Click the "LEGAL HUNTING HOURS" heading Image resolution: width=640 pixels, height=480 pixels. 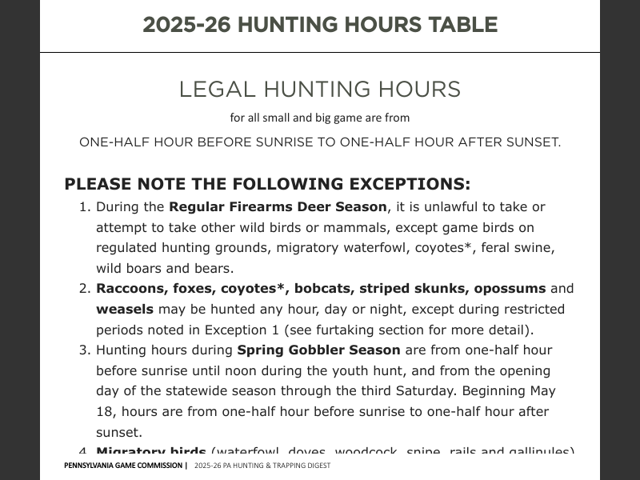click(x=320, y=89)
